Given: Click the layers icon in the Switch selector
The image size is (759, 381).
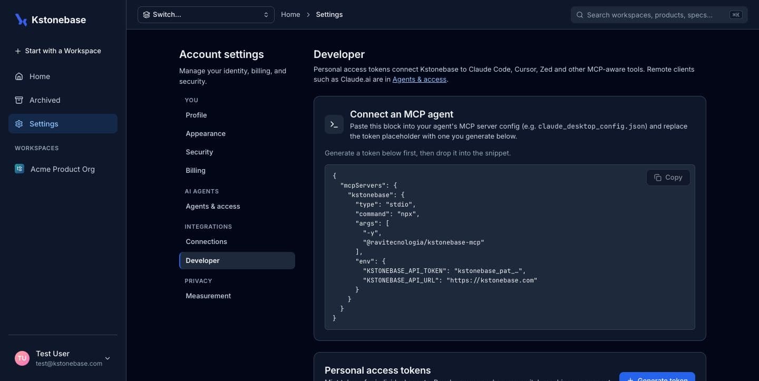Looking at the screenshot, I should coord(147,15).
